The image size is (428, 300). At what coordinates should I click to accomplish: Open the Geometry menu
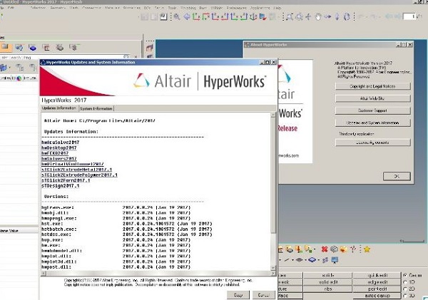[x=58, y=8]
